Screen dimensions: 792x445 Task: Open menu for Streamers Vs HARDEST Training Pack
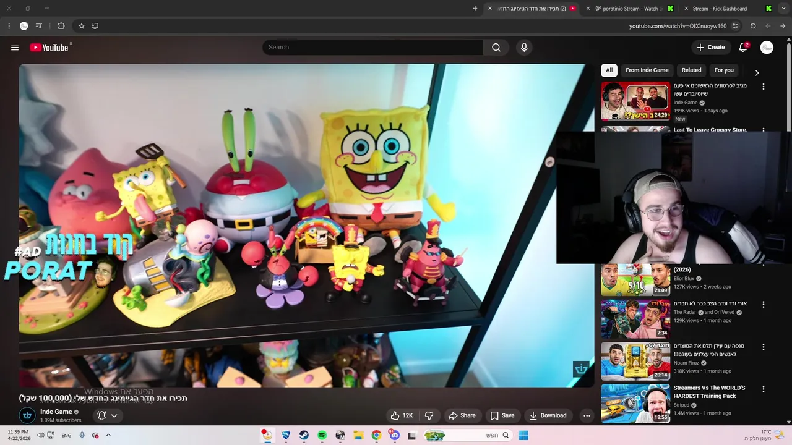(x=764, y=389)
